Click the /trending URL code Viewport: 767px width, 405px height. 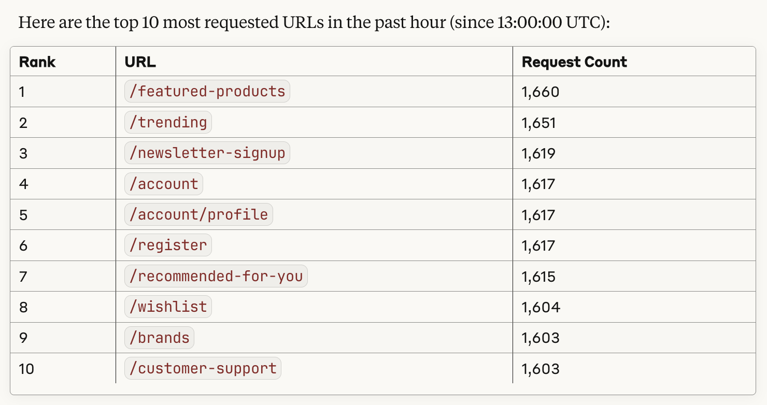point(168,122)
